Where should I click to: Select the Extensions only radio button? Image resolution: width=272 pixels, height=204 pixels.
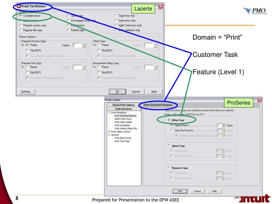coord(116,20)
